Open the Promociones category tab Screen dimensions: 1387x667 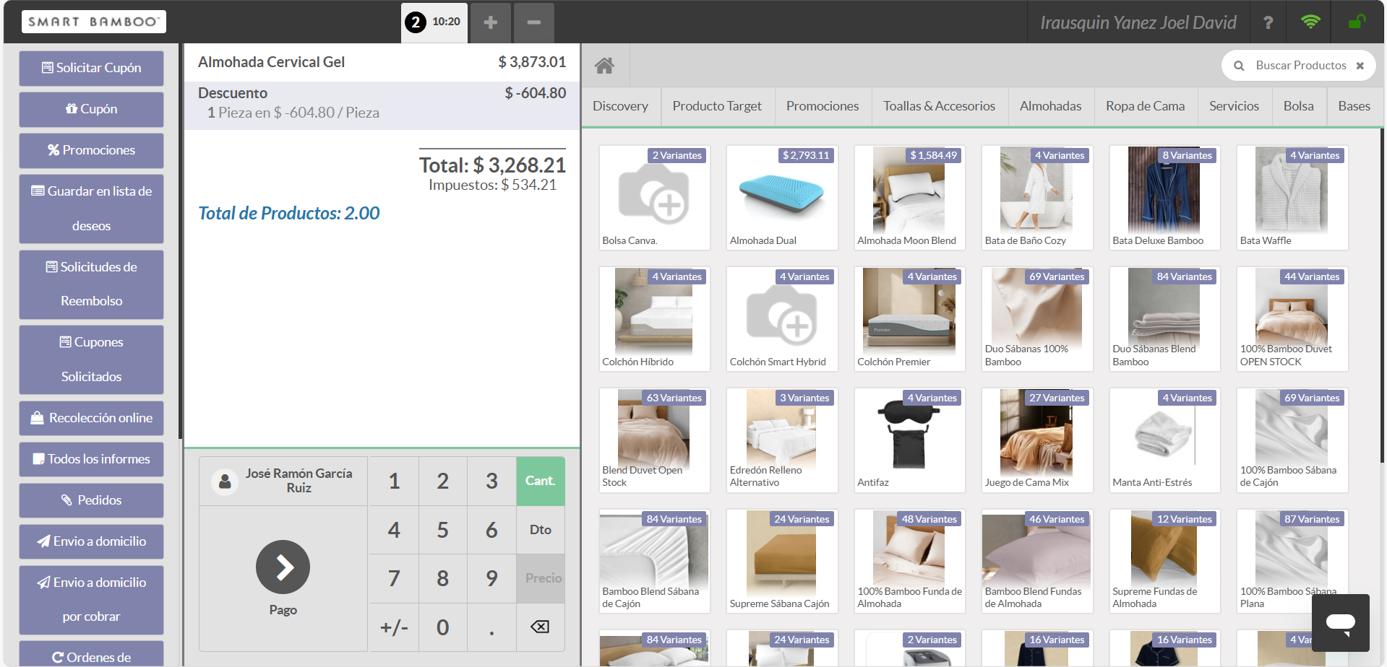pyautogui.click(x=823, y=106)
